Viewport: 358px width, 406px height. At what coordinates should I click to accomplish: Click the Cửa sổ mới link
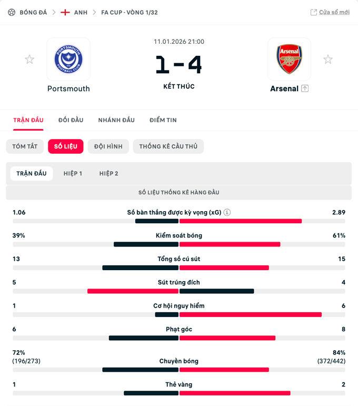click(334, 12)
